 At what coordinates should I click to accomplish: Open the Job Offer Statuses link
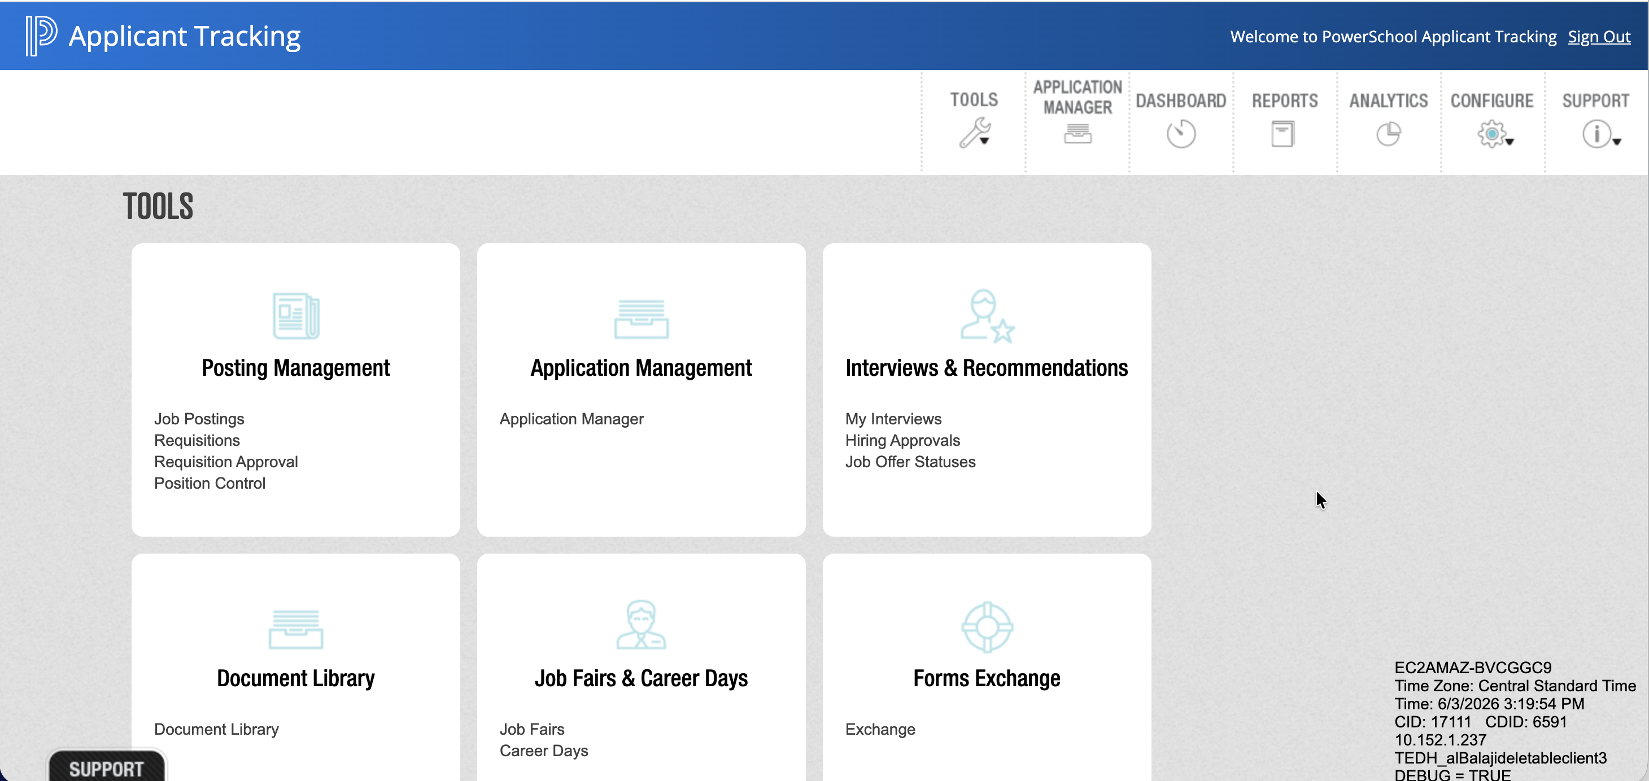[910, 462]
